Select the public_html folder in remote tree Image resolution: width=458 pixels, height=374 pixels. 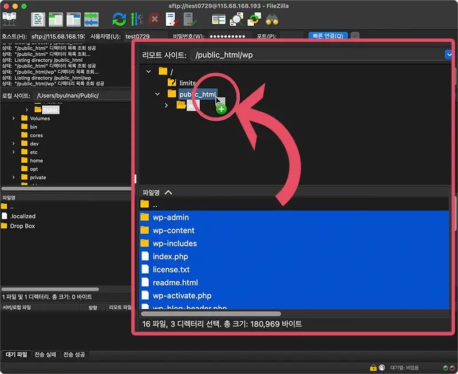198,94
